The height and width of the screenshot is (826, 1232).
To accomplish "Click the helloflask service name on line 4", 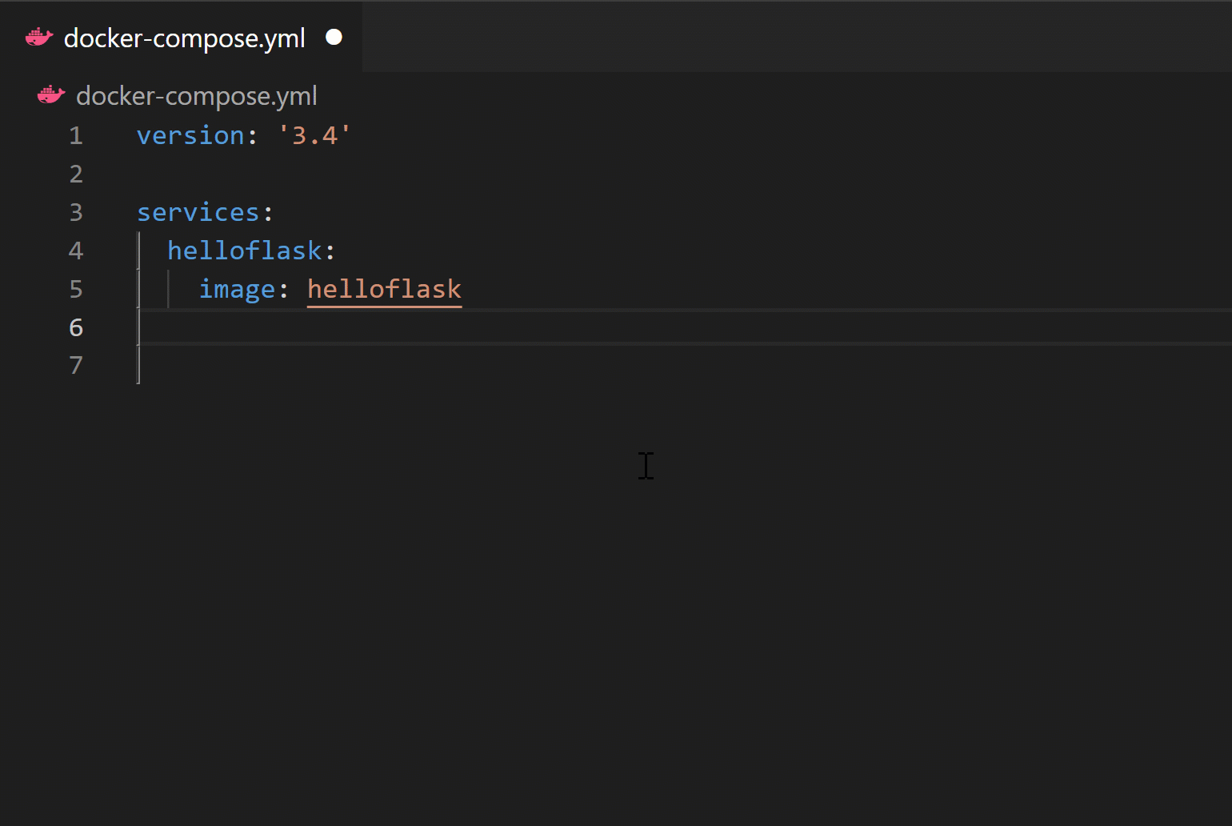I will 244,251.
